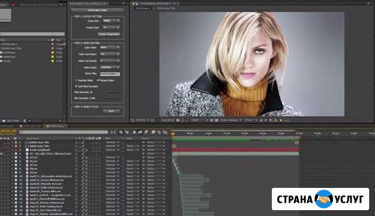
Task: Click the Max Seconds slider handle
Action: [x=104, y=93]
